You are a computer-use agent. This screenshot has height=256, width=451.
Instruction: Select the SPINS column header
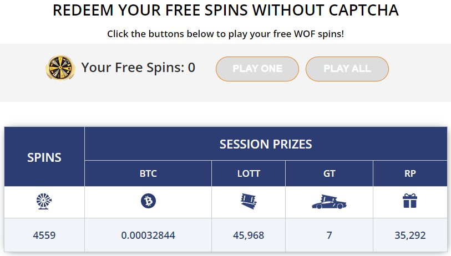[x=44, y=157]
